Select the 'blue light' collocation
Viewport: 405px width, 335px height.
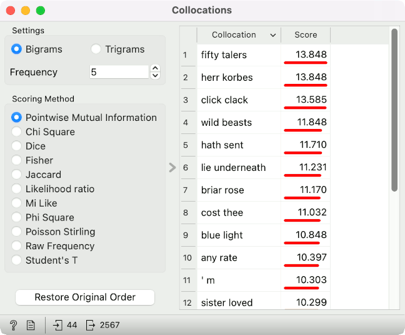pyautogui.click(x=239, y=235)
